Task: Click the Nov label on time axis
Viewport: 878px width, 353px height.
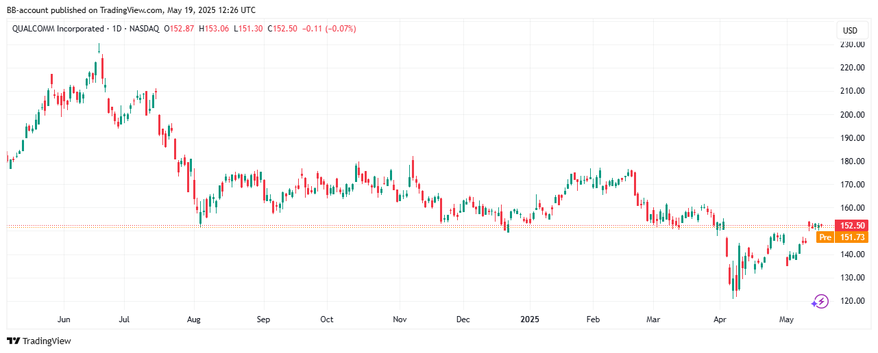Action: (x=400, y=319)
